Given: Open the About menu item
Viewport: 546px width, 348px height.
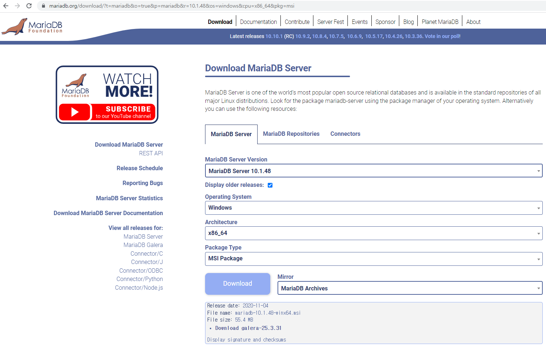Looking at the screenshot, I should coord(473,22).
